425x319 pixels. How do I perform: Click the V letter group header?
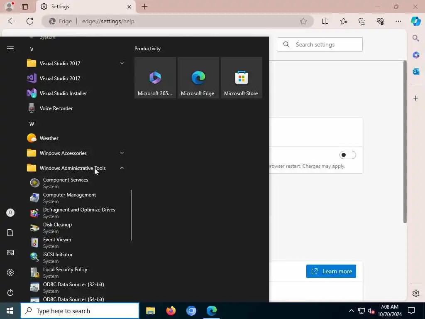pyautogui.click(x=32, y=49)
